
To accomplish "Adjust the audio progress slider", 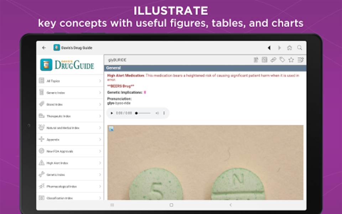I will [x=143, y=113].
